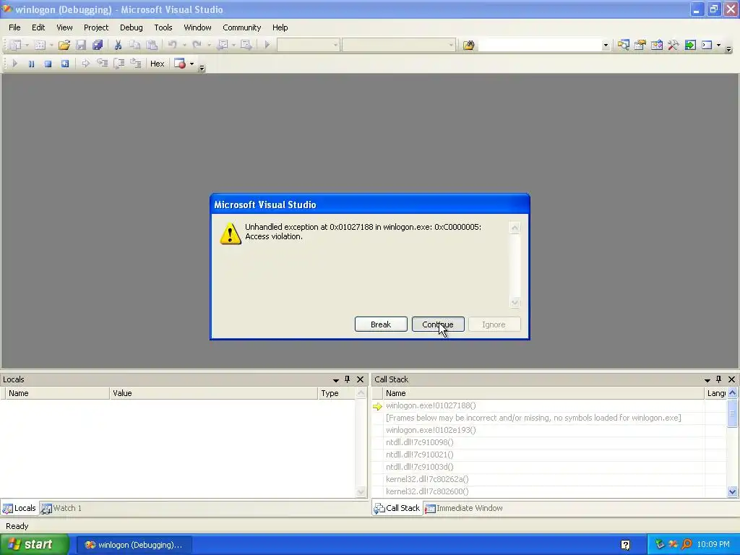Select winlogon.exe!0102e193() call stack frame
This screenshot has width=740, height=555.
538,430
